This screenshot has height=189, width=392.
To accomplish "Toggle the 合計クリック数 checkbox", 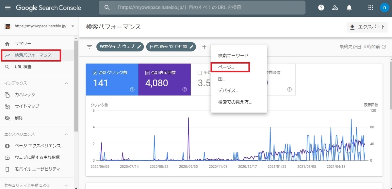I will click(x=95, y=73).
